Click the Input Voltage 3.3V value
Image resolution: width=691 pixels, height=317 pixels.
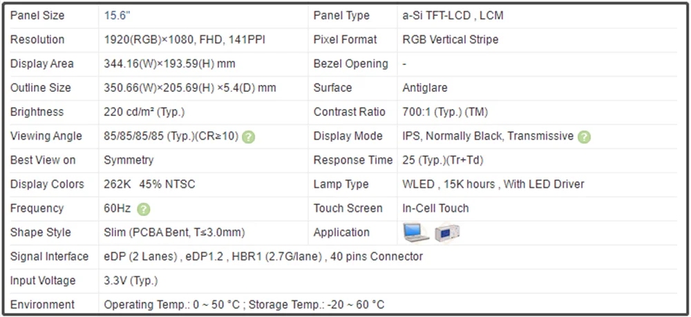[x=131, y=280]
